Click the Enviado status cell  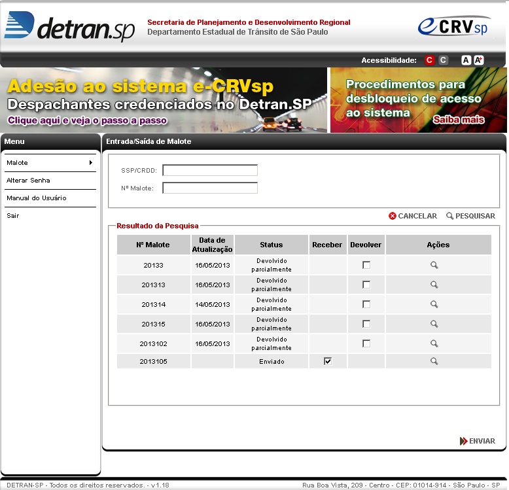pos(272,361)
